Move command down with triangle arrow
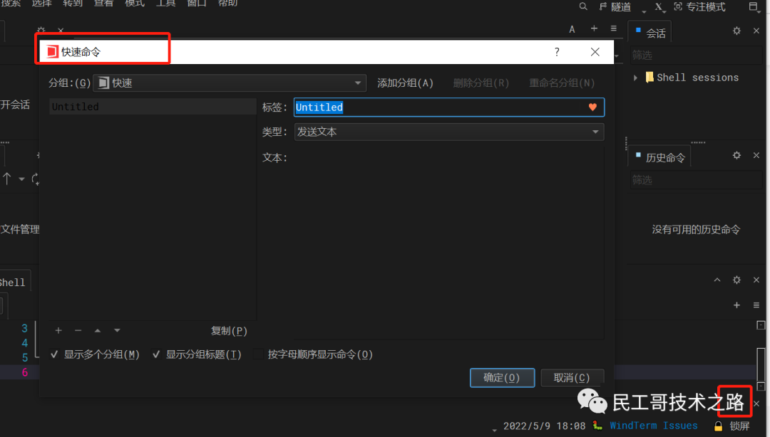Viewport: 770px width, 437px height. 117,330
